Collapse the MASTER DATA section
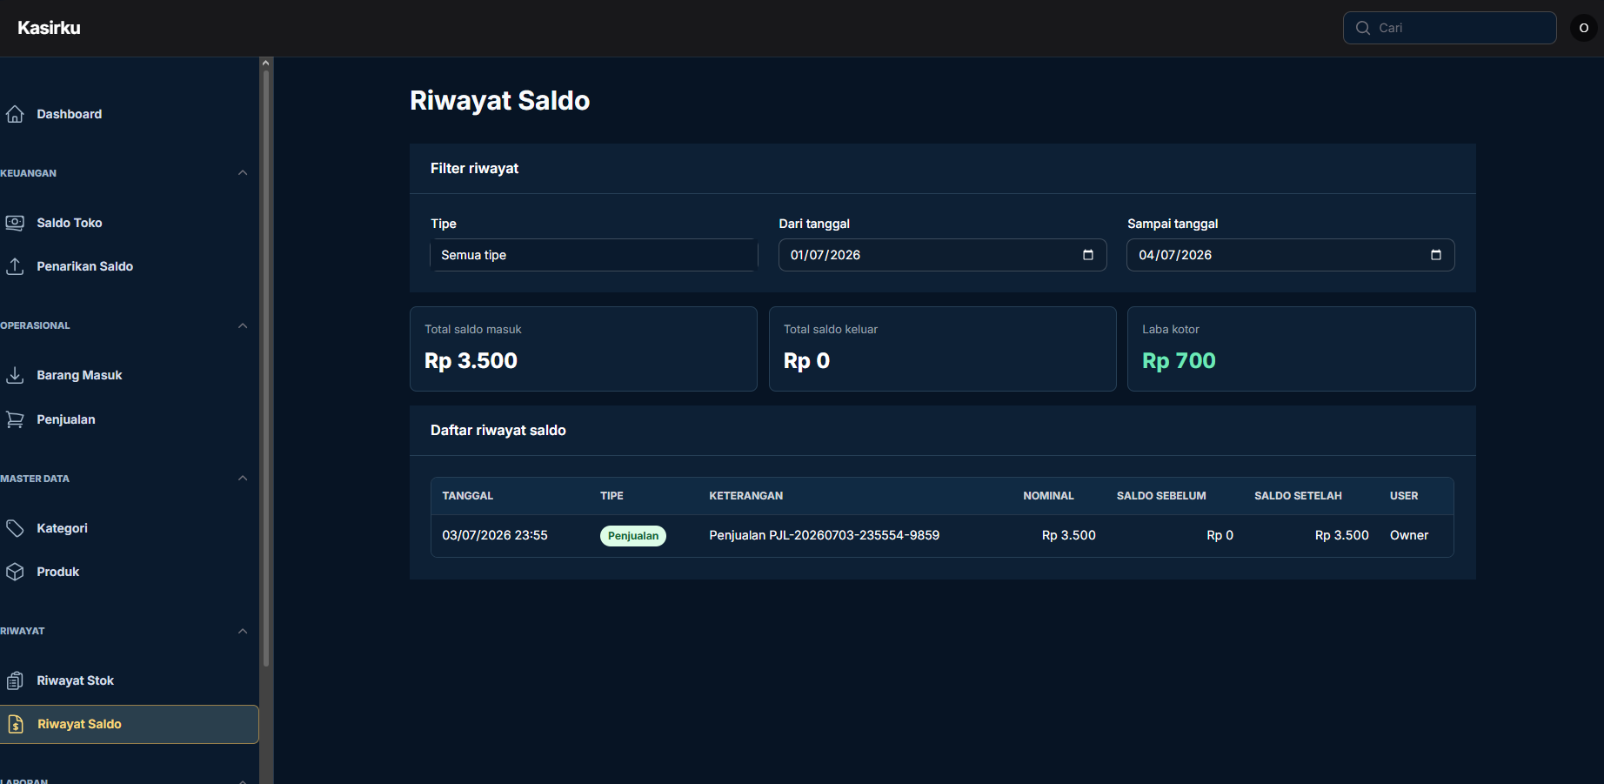1604x784 pixels. pos(243,479)
